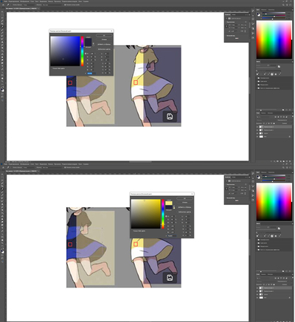
Task: Hide the background layer in lower window
Action: [x=257, y=298]
